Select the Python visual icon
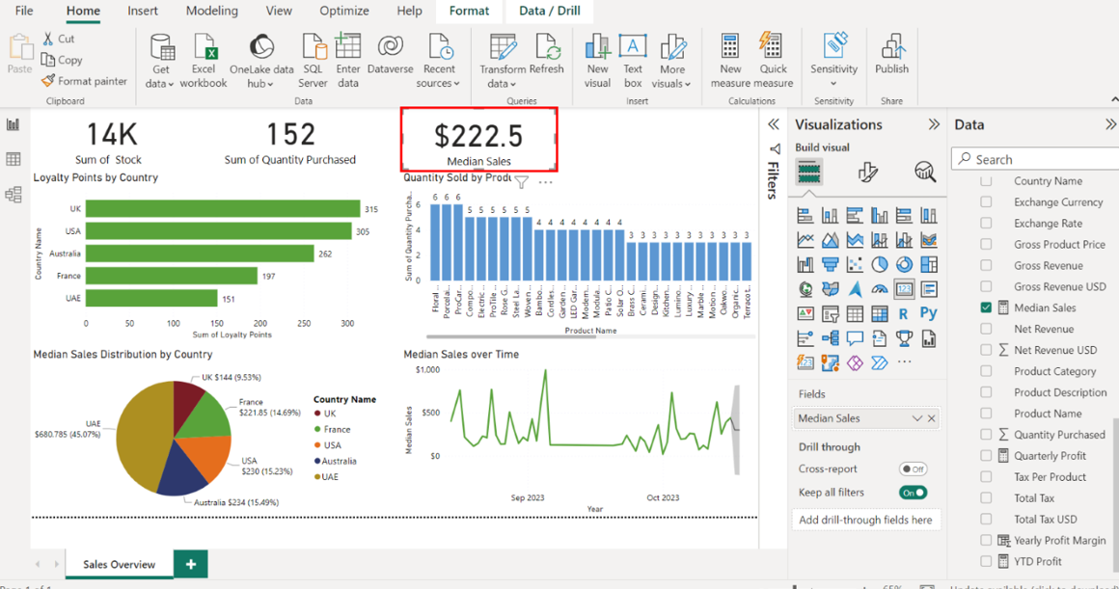 [928, 313]
